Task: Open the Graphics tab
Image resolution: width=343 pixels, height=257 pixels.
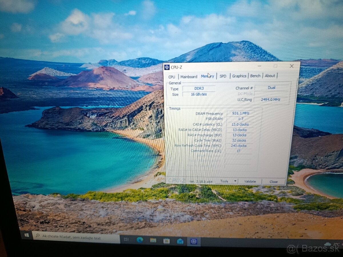Action: pos(239,76)
